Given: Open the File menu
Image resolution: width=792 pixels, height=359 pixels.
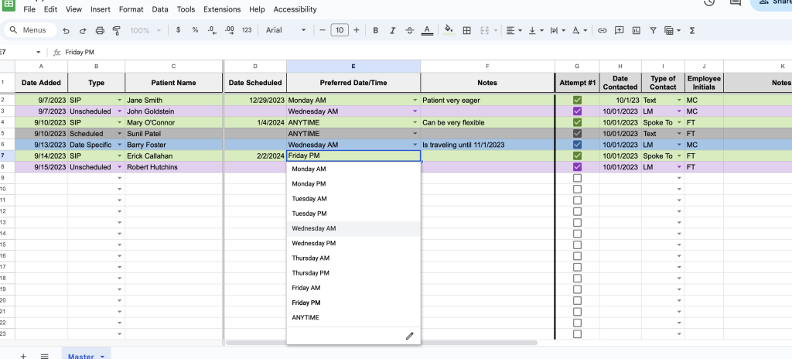Looking at the screenshot, I should 29,9.
